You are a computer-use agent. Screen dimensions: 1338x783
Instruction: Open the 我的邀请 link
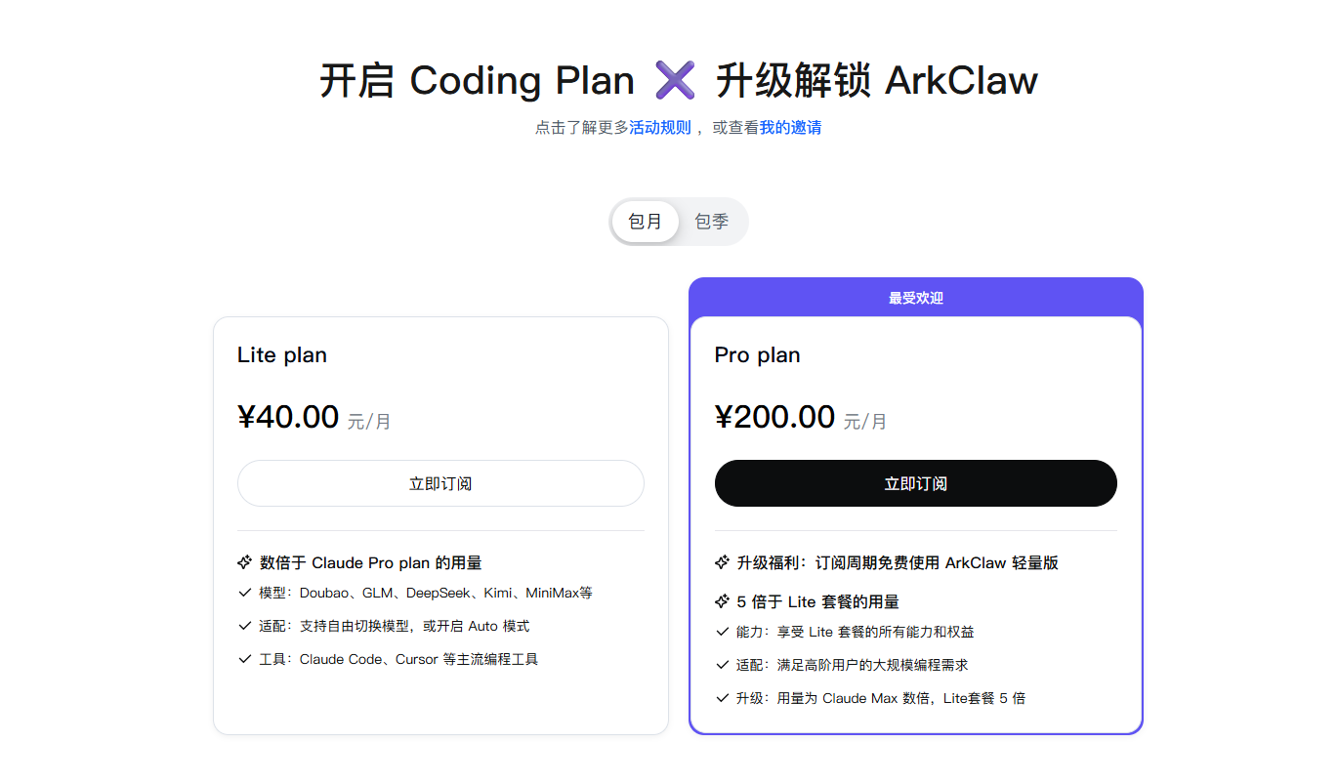click(x=789, y=127)
